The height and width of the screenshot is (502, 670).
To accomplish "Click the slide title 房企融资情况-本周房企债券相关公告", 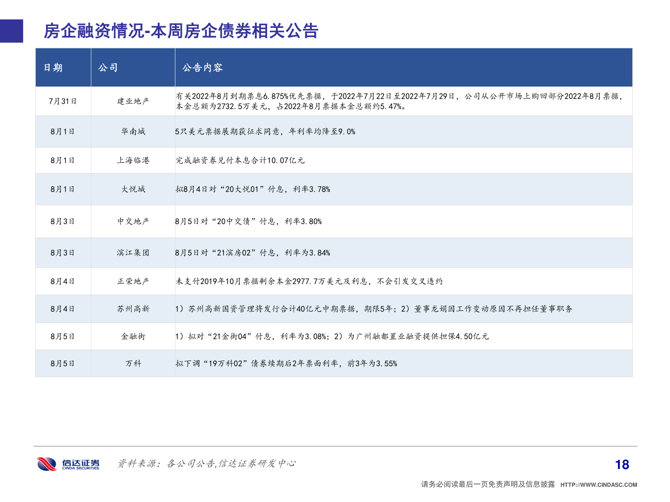I will [180, 33].
